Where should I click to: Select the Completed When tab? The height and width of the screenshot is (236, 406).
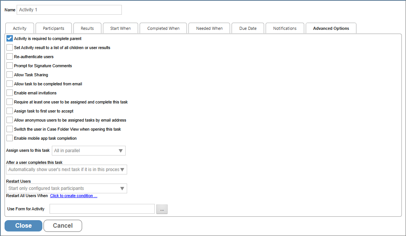coord(163,28)
